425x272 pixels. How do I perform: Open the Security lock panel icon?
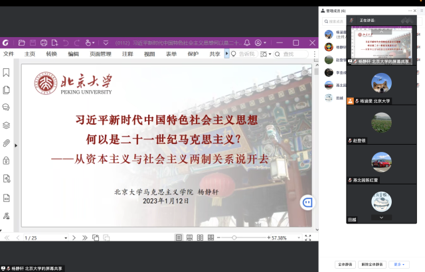click(6, 161)
